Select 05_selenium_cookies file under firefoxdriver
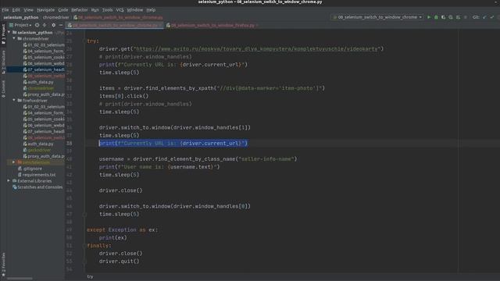The image size is (500, 281). pyautogui.click(x=44, y=119)
